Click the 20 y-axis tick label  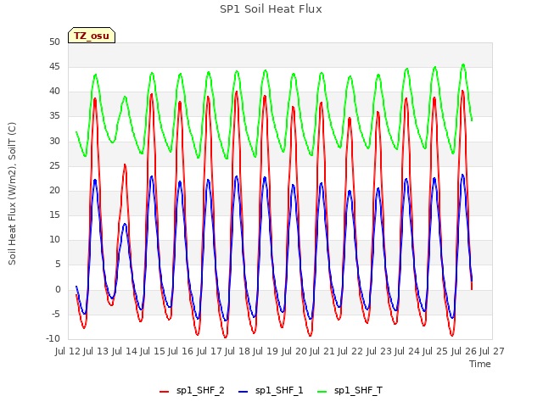point(54,190)
